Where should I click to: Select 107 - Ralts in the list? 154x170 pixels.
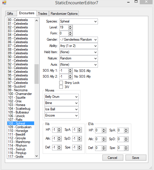click(21, 120)
